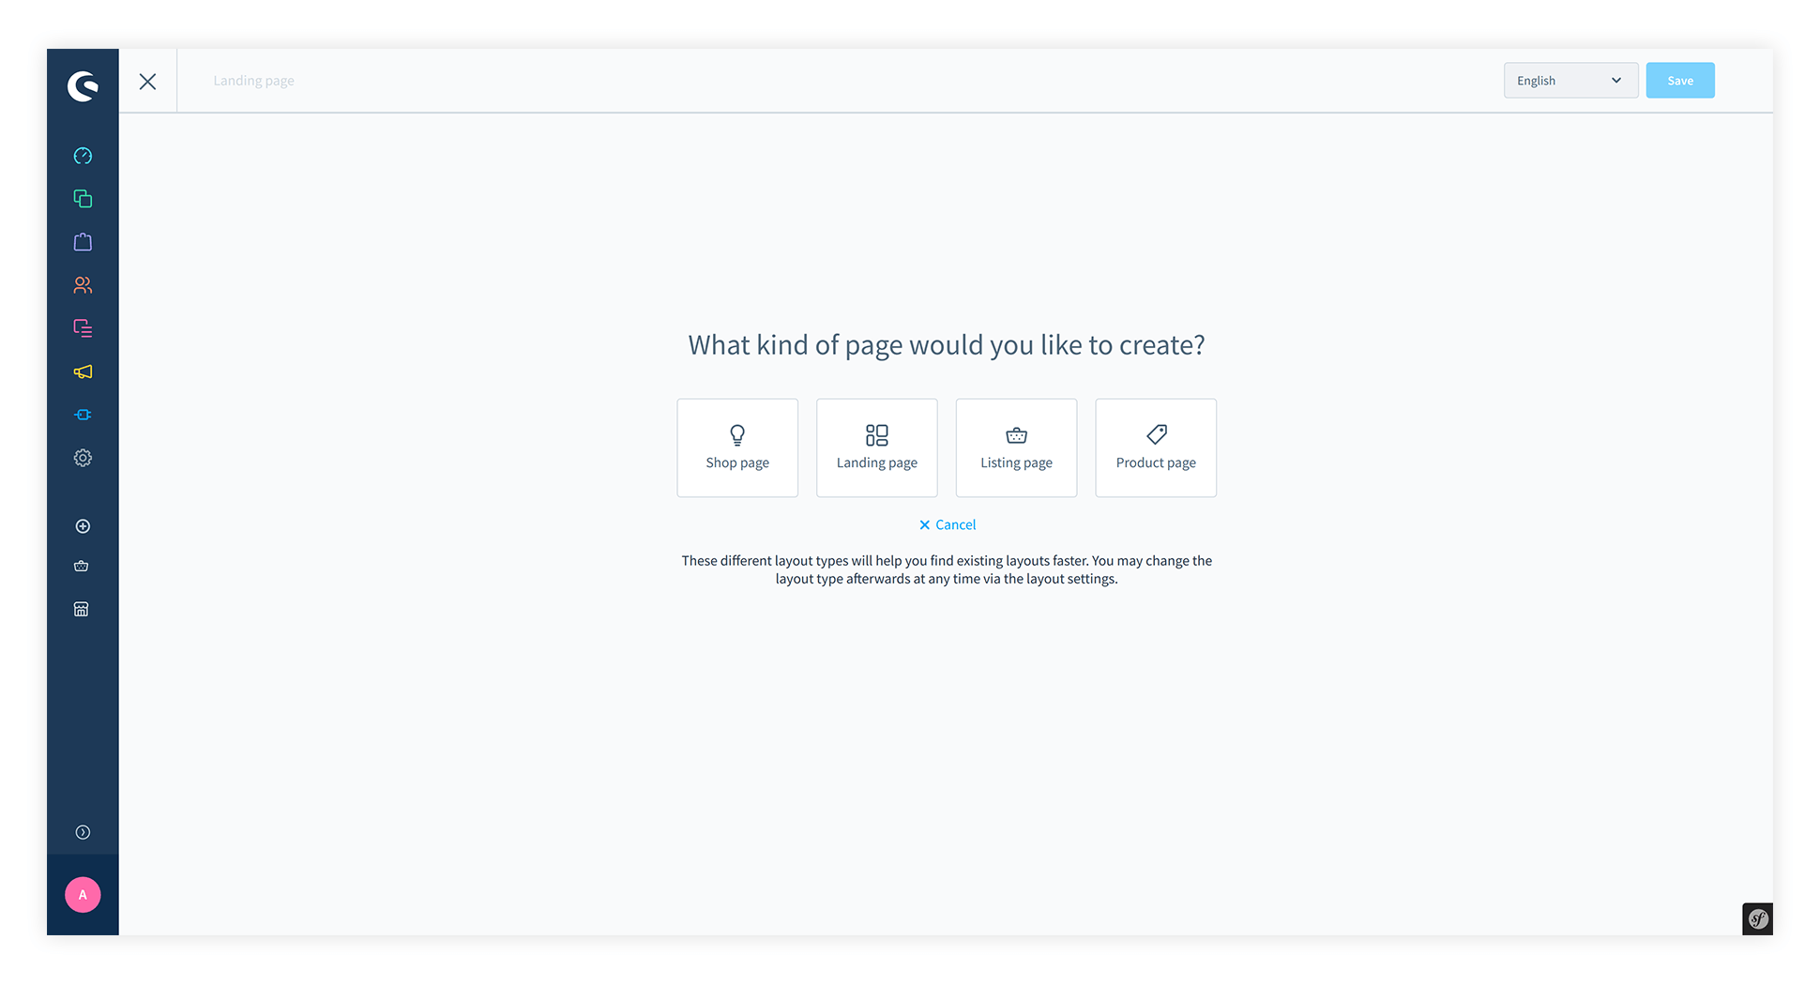Open the Extensions plug icon

(83, 415)
